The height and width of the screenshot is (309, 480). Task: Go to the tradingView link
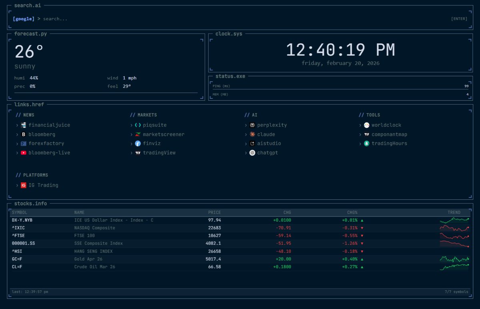pyautogui.click(x=159, y=152)
